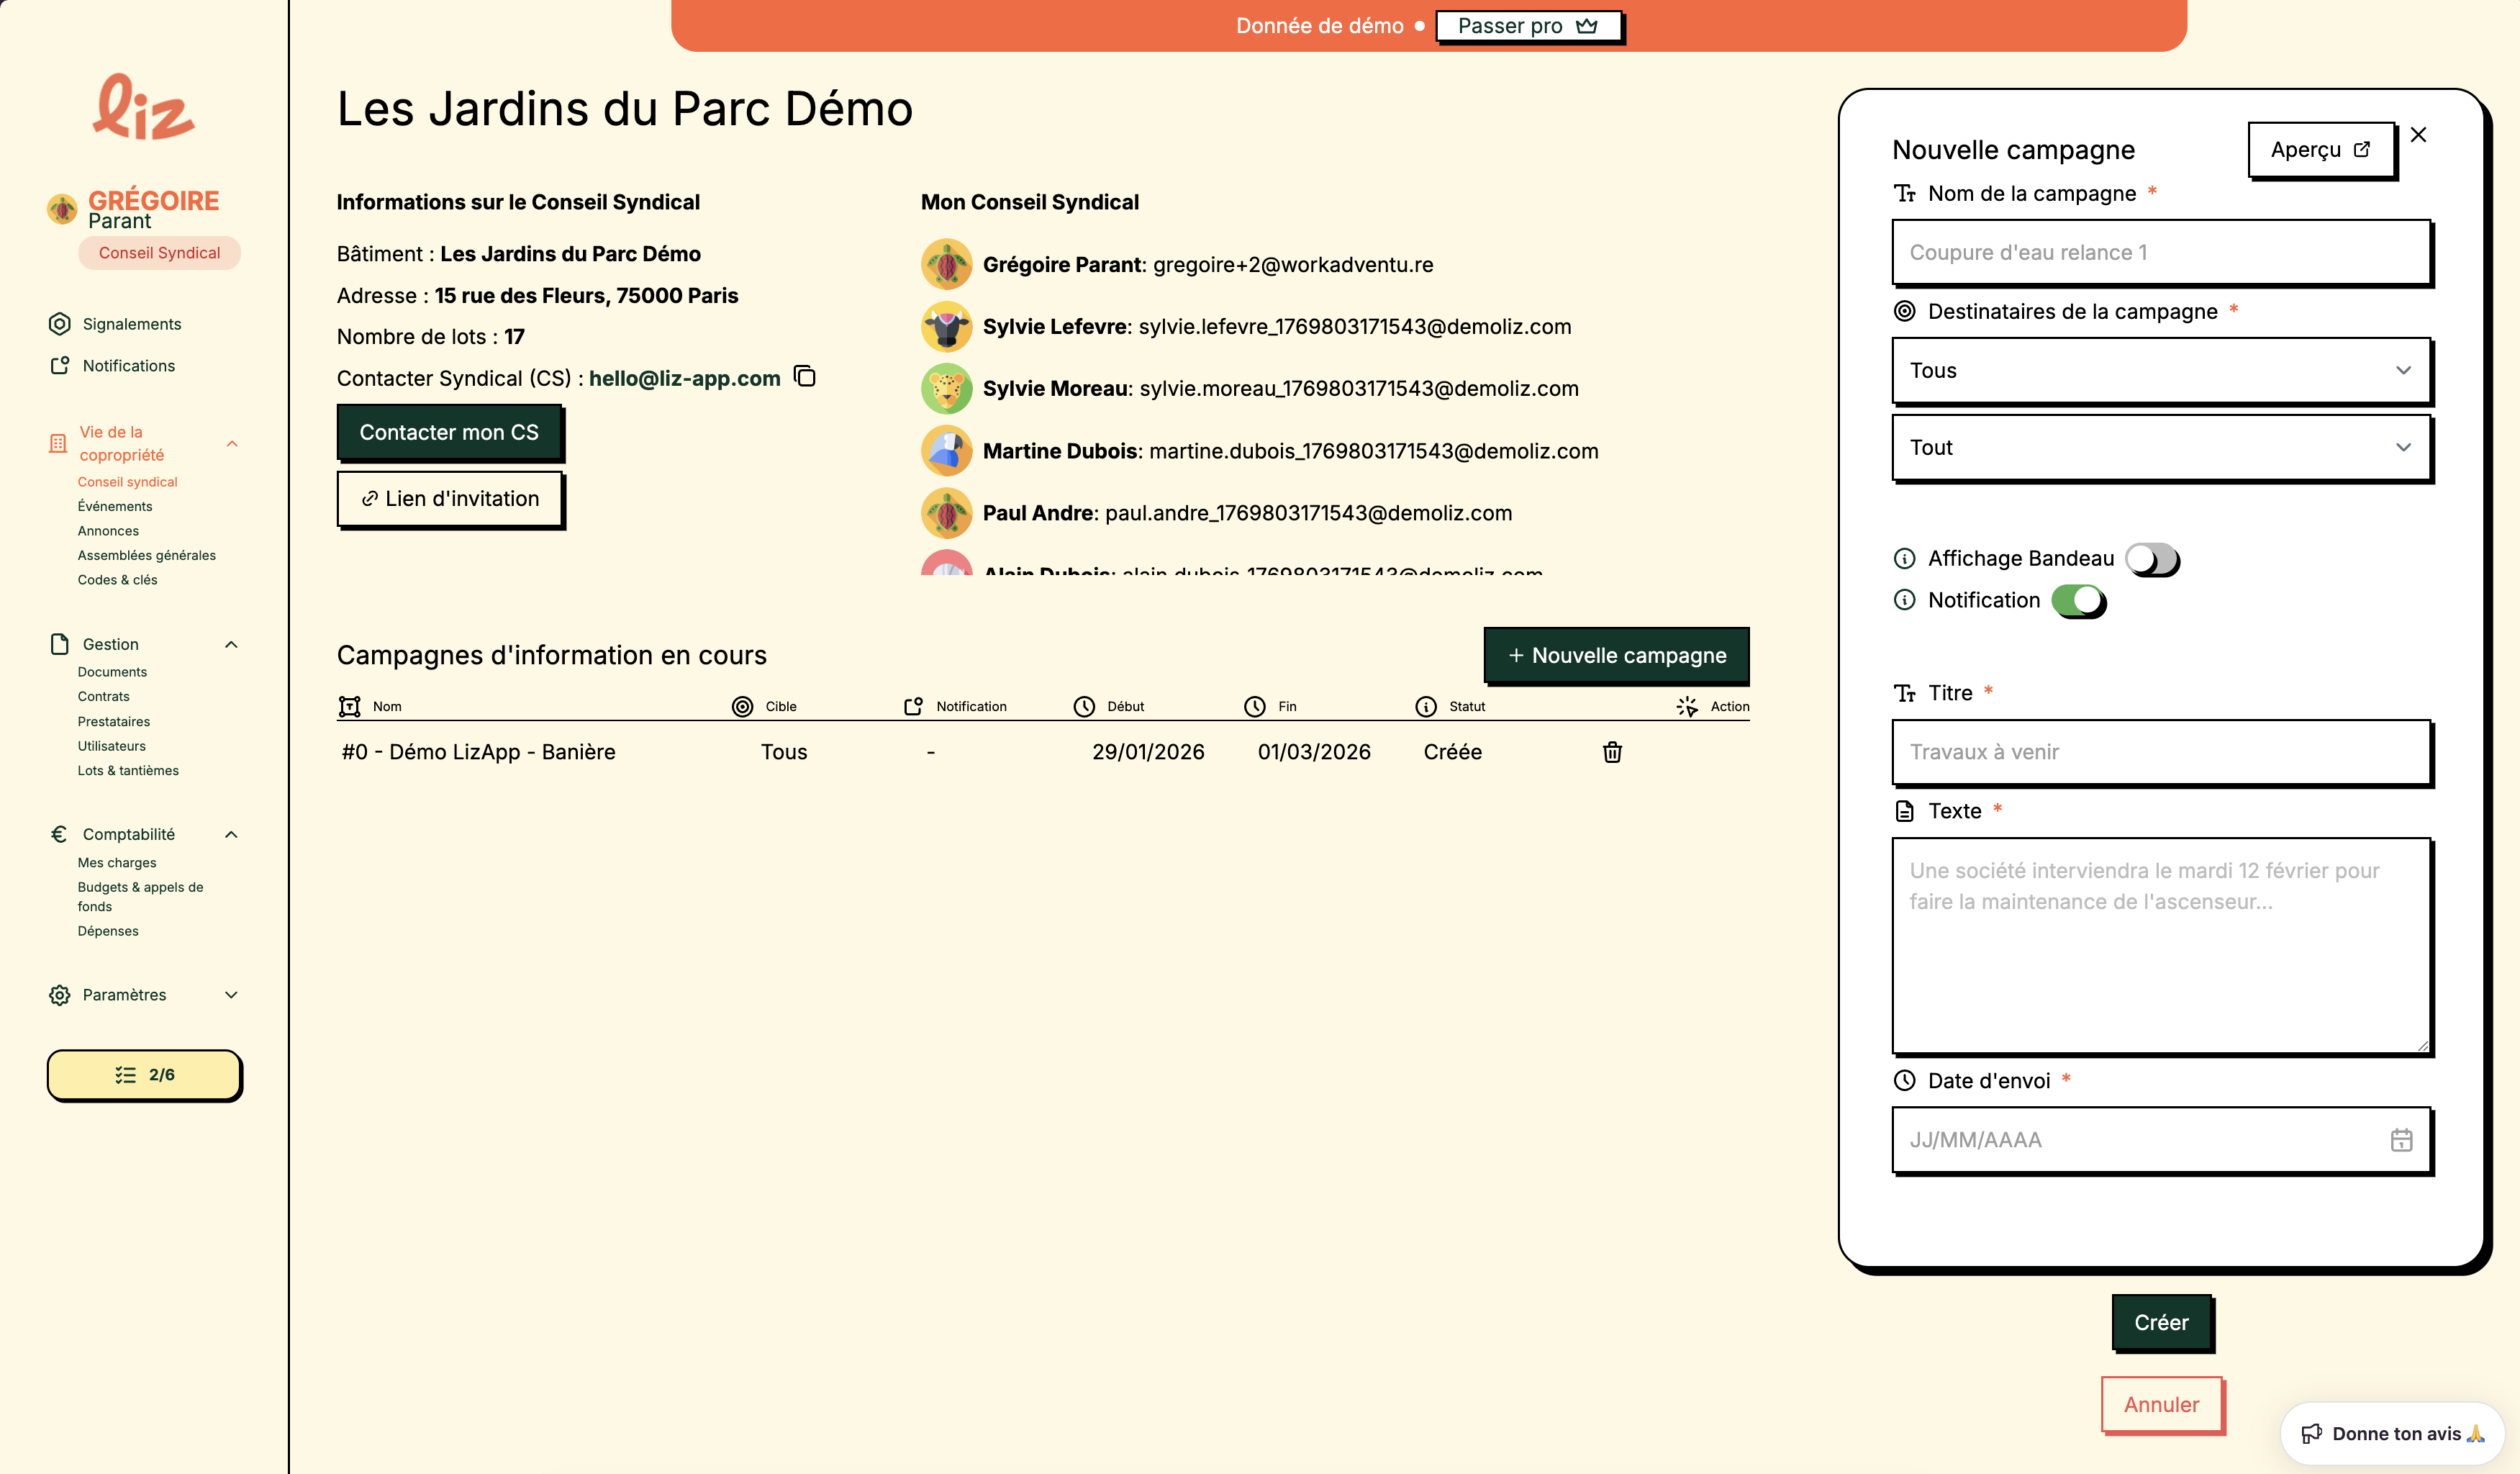Viewport: 2520px width, 1474px height.
Task: Go to Annonces page
Action: (108, 531)
